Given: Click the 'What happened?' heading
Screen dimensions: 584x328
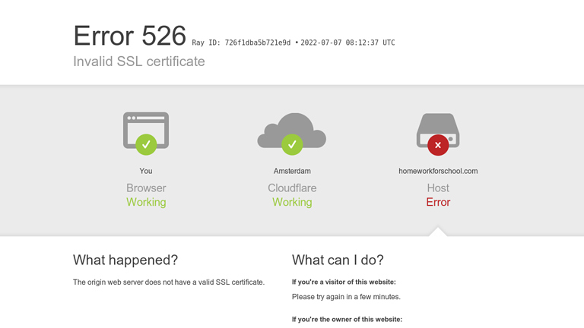Looking at the screenshot, I should pos(125,260).
